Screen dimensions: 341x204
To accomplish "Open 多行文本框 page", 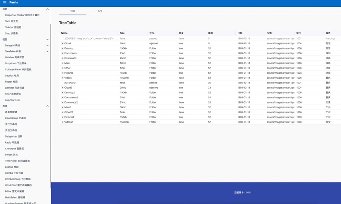I will [11, 124].
